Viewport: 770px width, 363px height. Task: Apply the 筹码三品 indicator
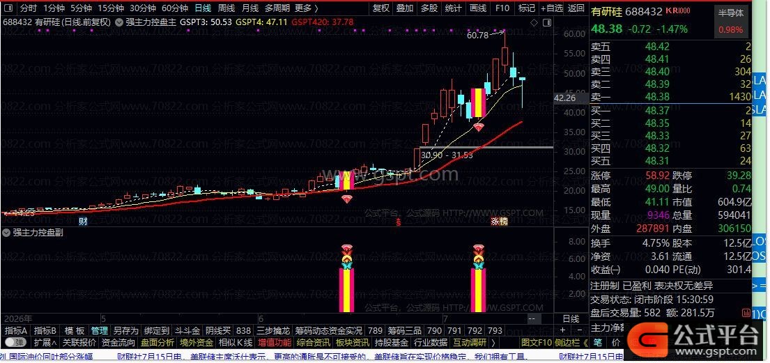(405, 330)
